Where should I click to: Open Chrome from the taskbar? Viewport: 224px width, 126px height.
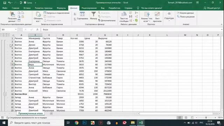77,123
